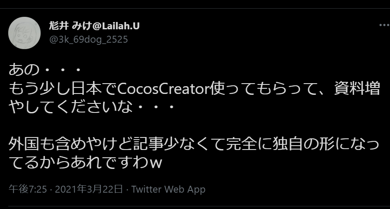
Task: Click the 午後7:25 timestamp
Action: click(x=28, y=189)
